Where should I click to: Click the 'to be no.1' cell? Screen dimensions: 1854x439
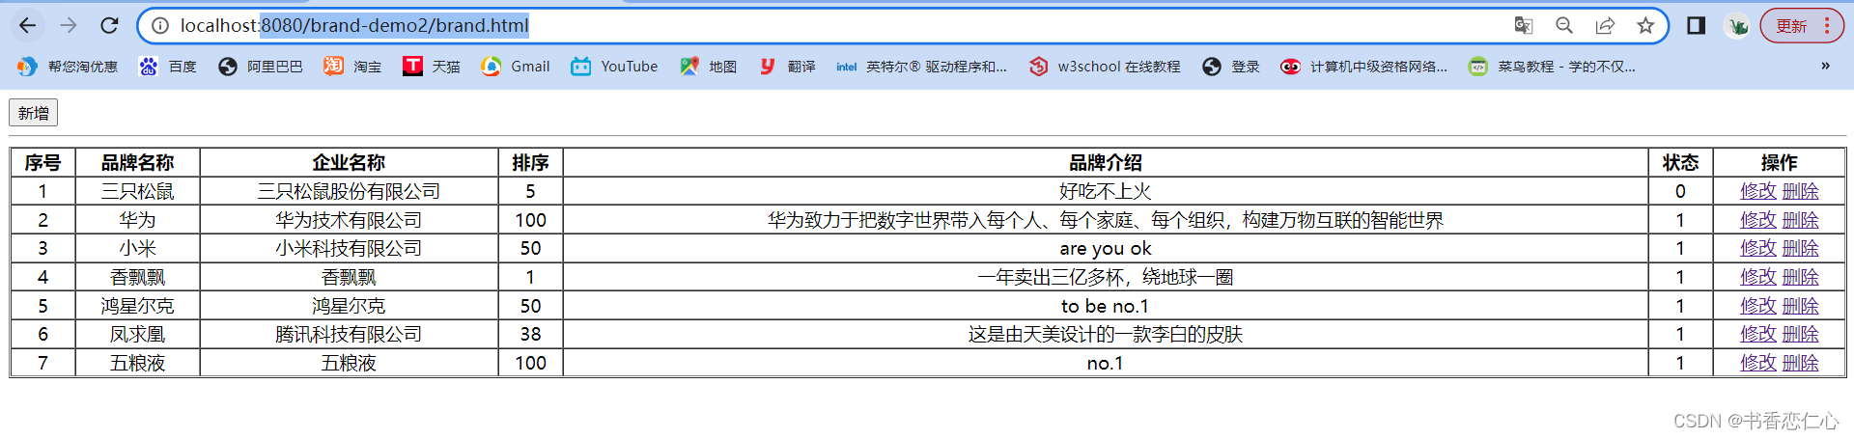pyautogui.click(x=1106, y=306)
